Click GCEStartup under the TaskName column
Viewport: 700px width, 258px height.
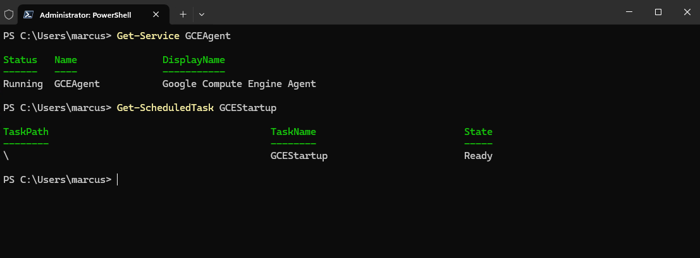point(299,156)
